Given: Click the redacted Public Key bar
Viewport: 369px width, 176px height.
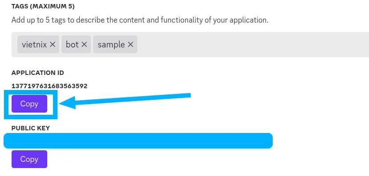Looking at the screenshot, I should point(138,141).
